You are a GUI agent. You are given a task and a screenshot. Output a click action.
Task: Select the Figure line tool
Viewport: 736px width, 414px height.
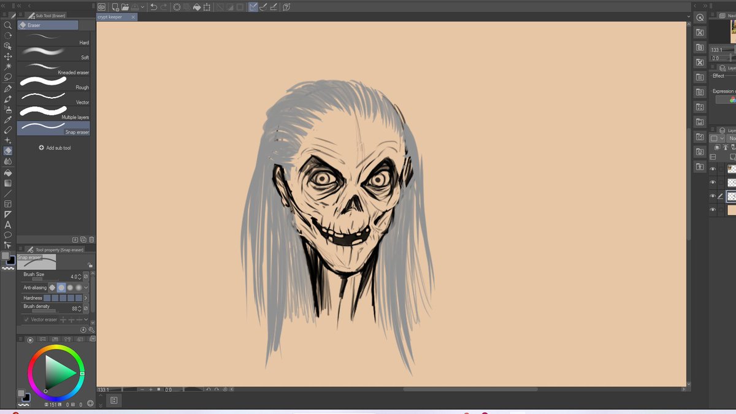click(8, 193)
